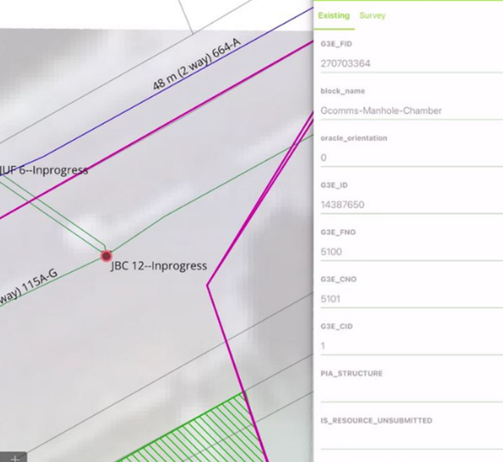Click the red JBC 12 chamber marker
Viewport: 503px width, 462px height.
tap(106, 256)
